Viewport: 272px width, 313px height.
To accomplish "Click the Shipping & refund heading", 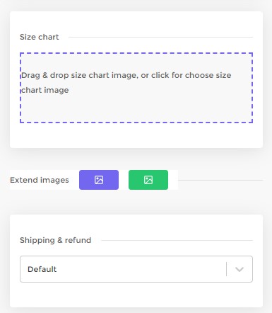I will click(x=55, y=240).
